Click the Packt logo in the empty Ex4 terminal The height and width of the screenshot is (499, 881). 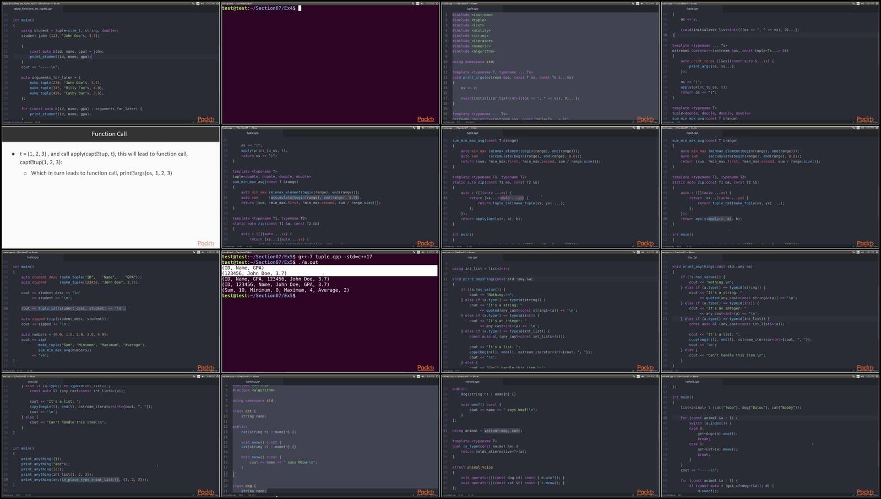(x=425, y=119)
